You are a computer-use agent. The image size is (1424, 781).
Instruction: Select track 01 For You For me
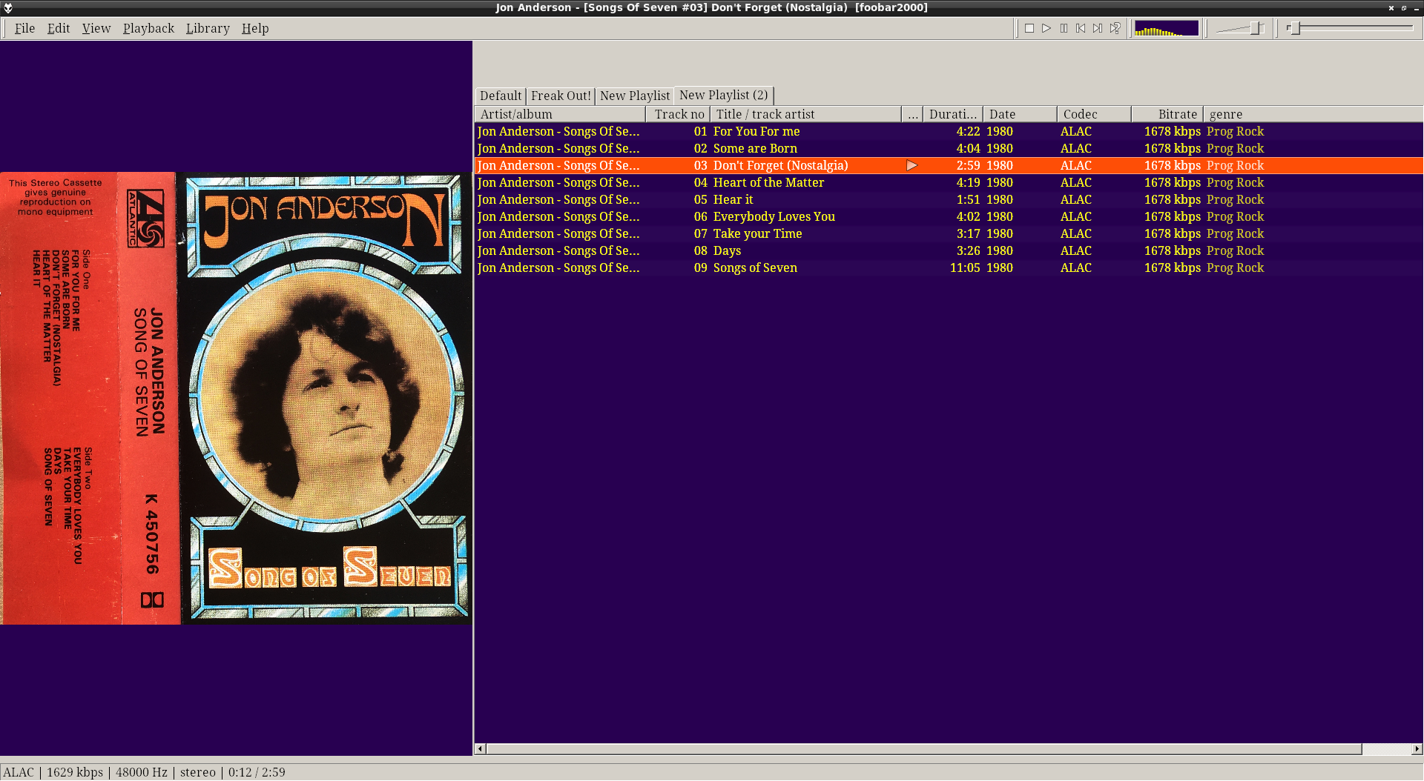pos(949,131)
